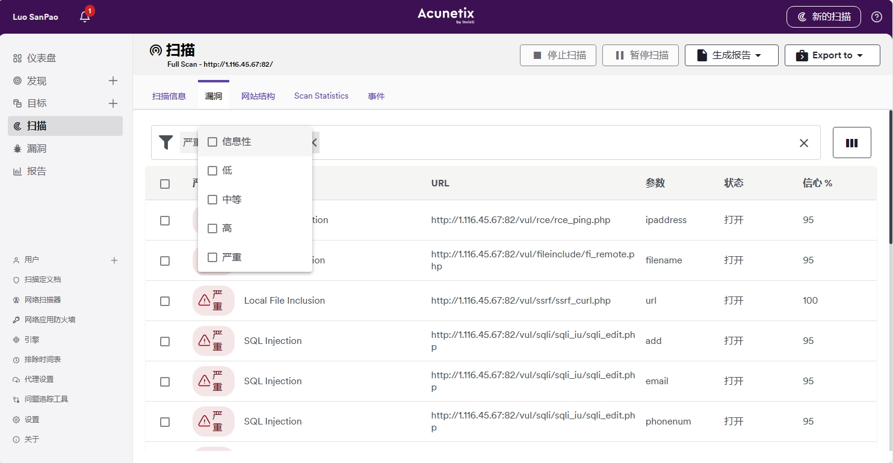Switch to the 扫描信息 tab
The width and height of the screenshot is (893, 463).
click(x=169, y=96)
